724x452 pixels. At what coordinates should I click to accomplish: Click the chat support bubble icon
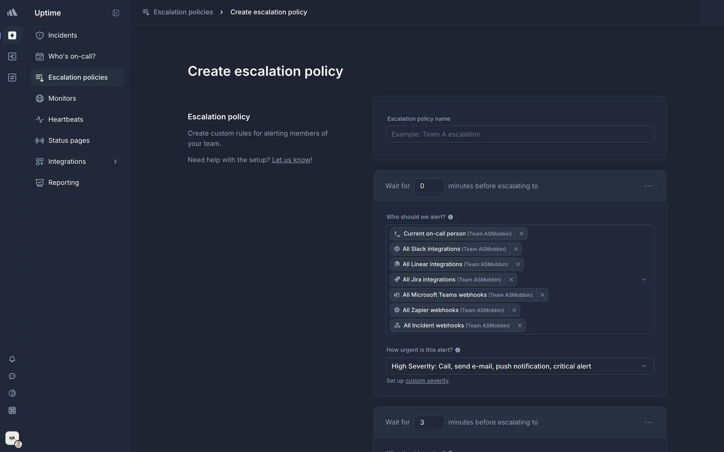(12, 376)
